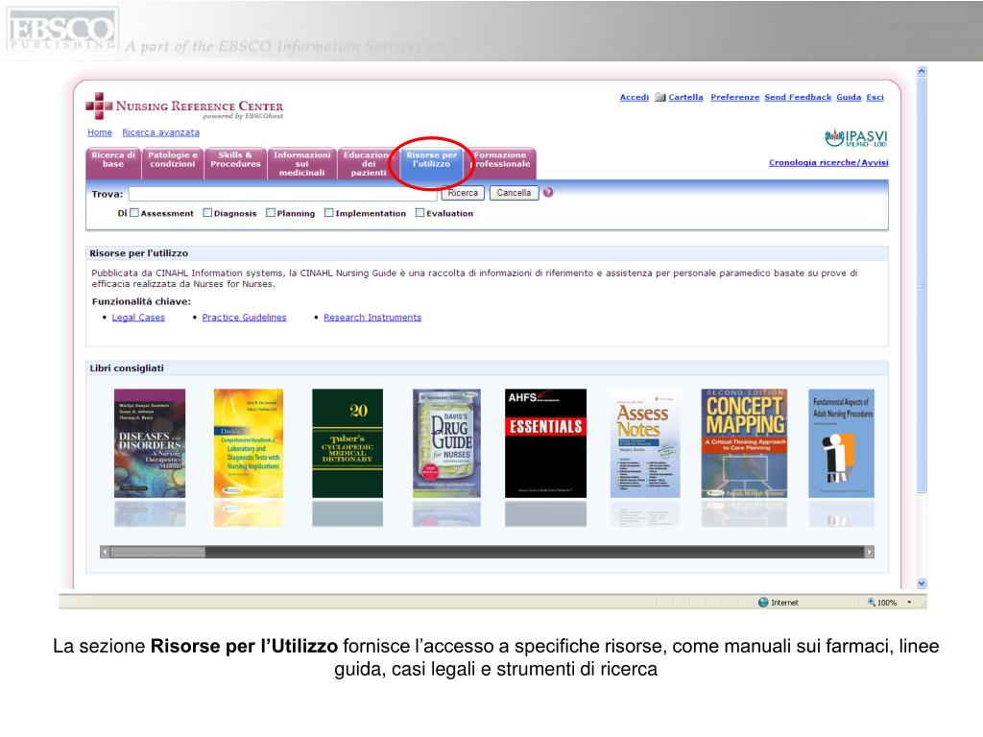This screenshot has width=983, height=737.
Task: Open the Cartella folder icon
Action: click(x=659, y=97)
